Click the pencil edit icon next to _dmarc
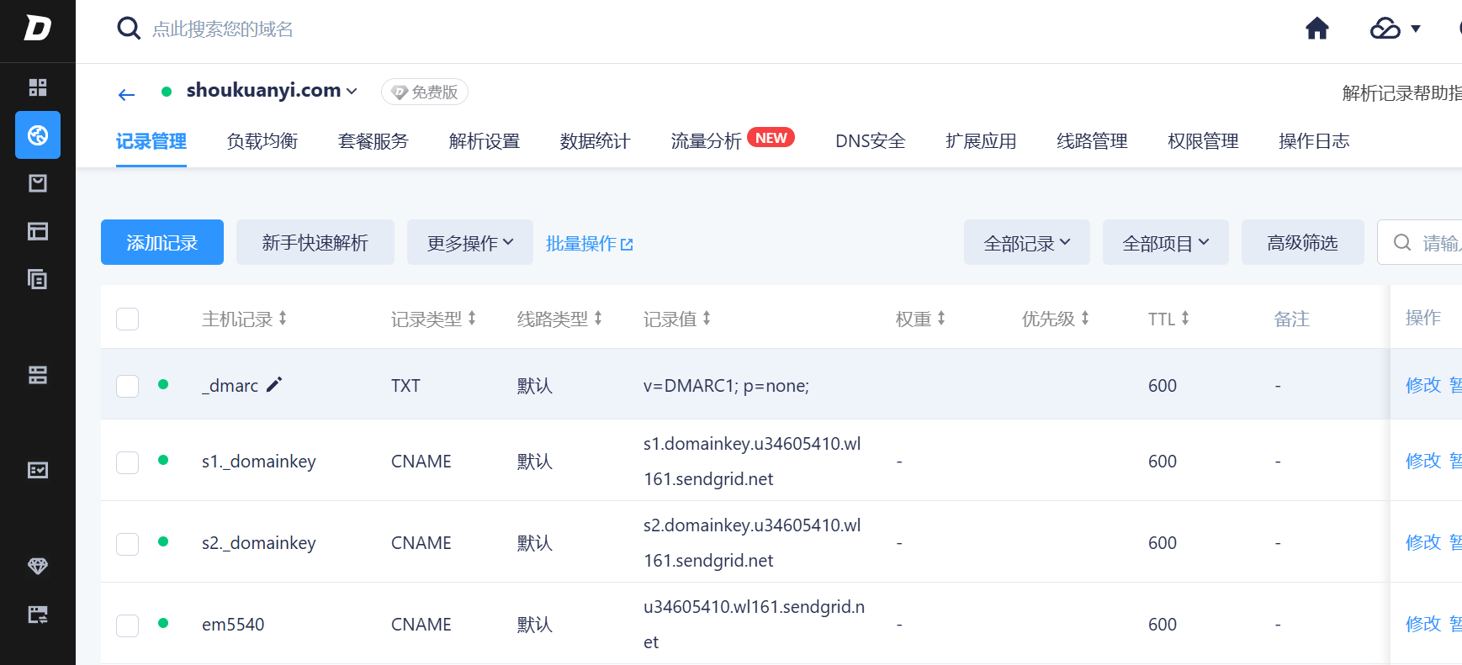 click(x=274, y=384)
